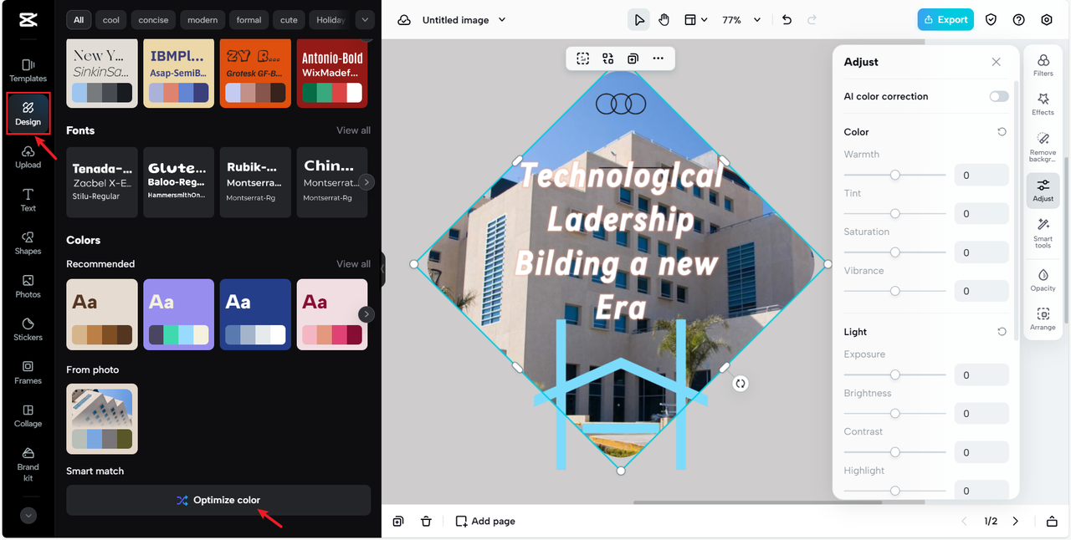Select the cute filter tag

click(x=289, y=20)
